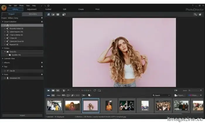The height and width of the screenshot is (123, 205).
Task: Open the Share dropdown arrow
Action: point(201,95)
